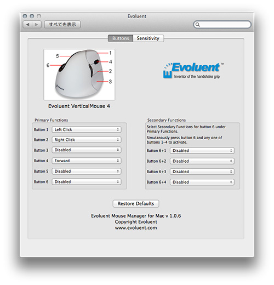The image size is (274, 285).
Task: Click the window close button
Action: pos(25,16)
